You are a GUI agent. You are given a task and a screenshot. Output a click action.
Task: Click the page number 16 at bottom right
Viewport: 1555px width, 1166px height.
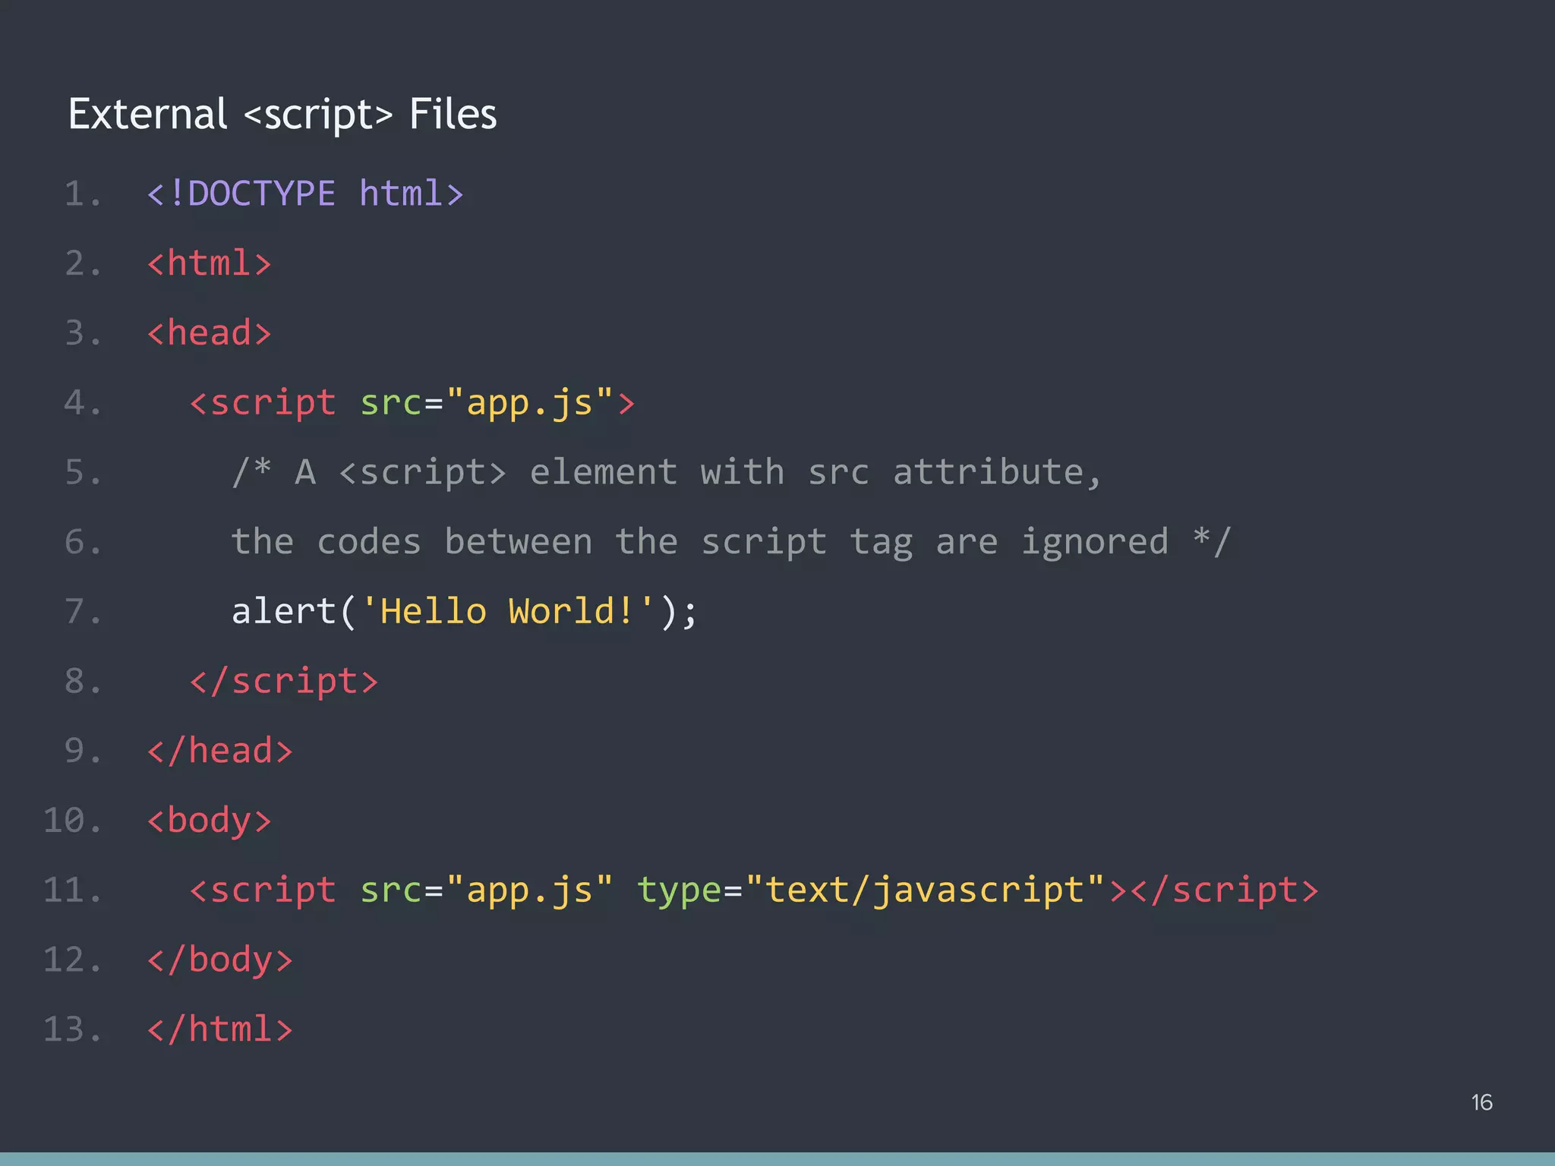pos(1481,1101)
